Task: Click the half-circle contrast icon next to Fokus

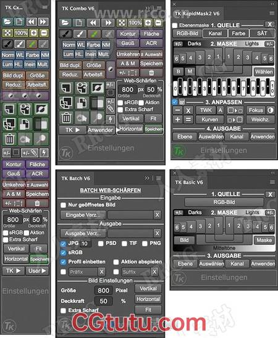Action: [x=270, y=110]
